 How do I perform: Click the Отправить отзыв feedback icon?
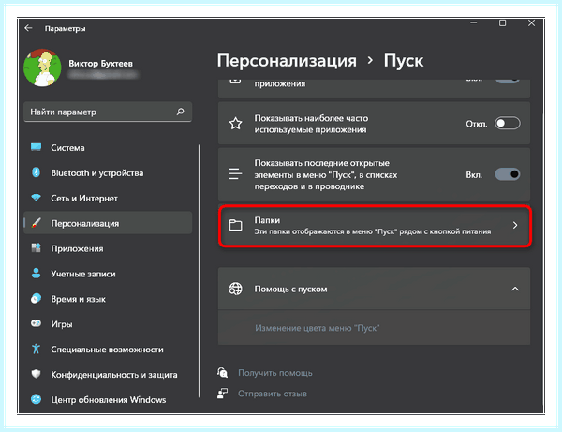[222, 394]
